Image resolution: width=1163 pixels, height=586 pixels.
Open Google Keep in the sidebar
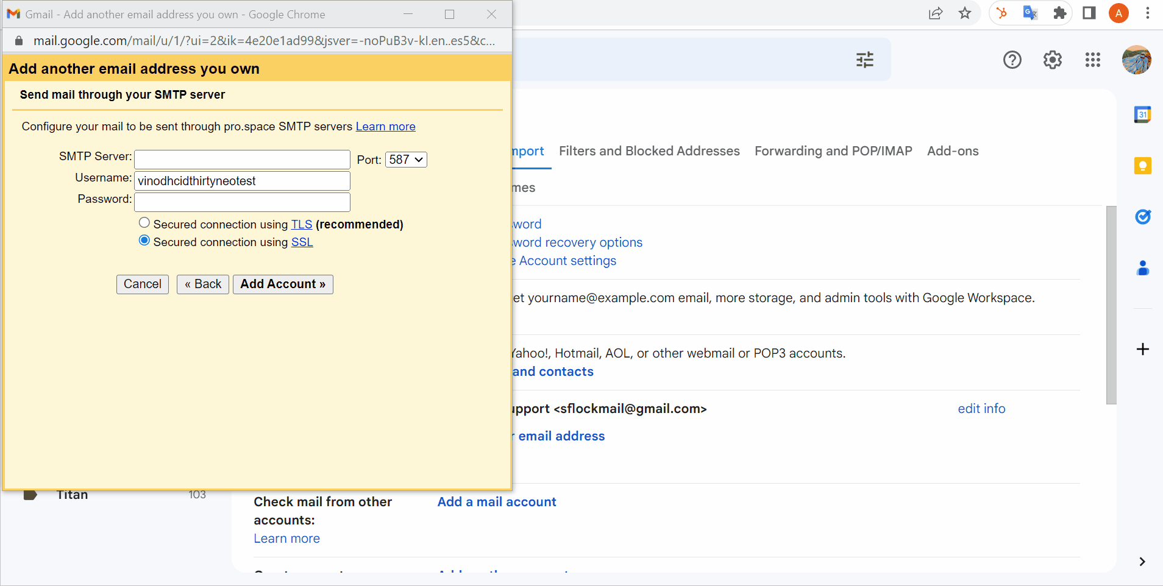click(x=1143, y=165)
